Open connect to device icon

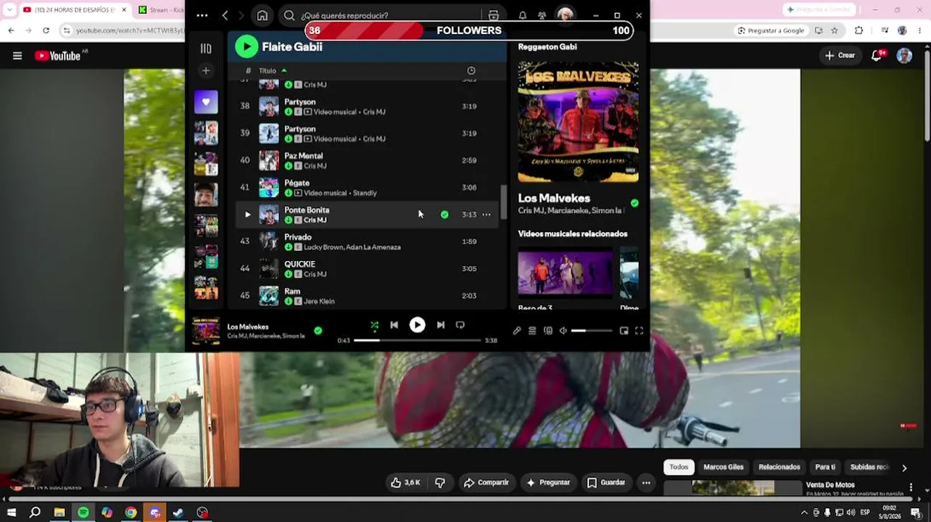pos(548,331)
